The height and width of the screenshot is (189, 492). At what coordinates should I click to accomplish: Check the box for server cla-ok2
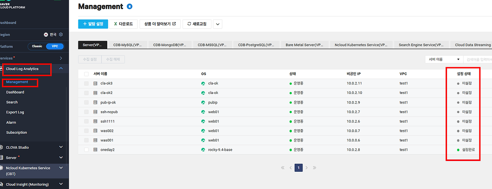pyautogui.click(x=86, y=93)
